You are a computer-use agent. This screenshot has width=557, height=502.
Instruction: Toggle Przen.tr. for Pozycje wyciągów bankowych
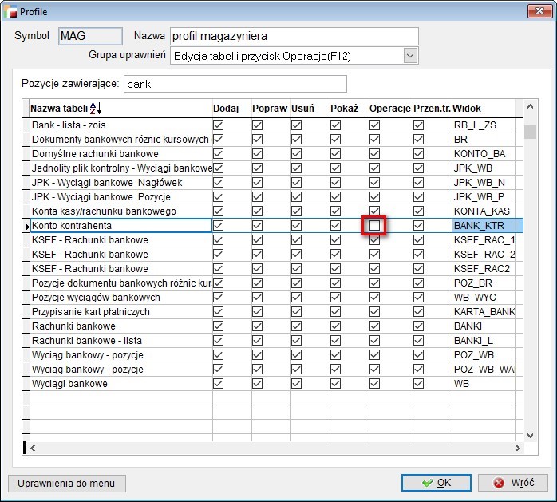(x=418, y=298)
